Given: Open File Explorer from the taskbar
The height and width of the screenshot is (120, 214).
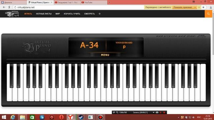Looking at the screenshot, I should pyautogui.click(x=22, y=117).
